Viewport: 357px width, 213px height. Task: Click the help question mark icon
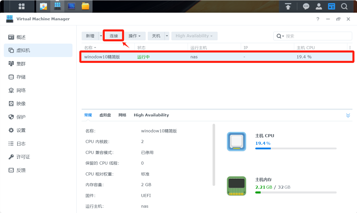coord(318,19)
